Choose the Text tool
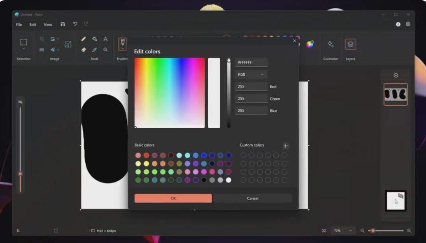This screenshot has height=243, width=426. (105, 39)
